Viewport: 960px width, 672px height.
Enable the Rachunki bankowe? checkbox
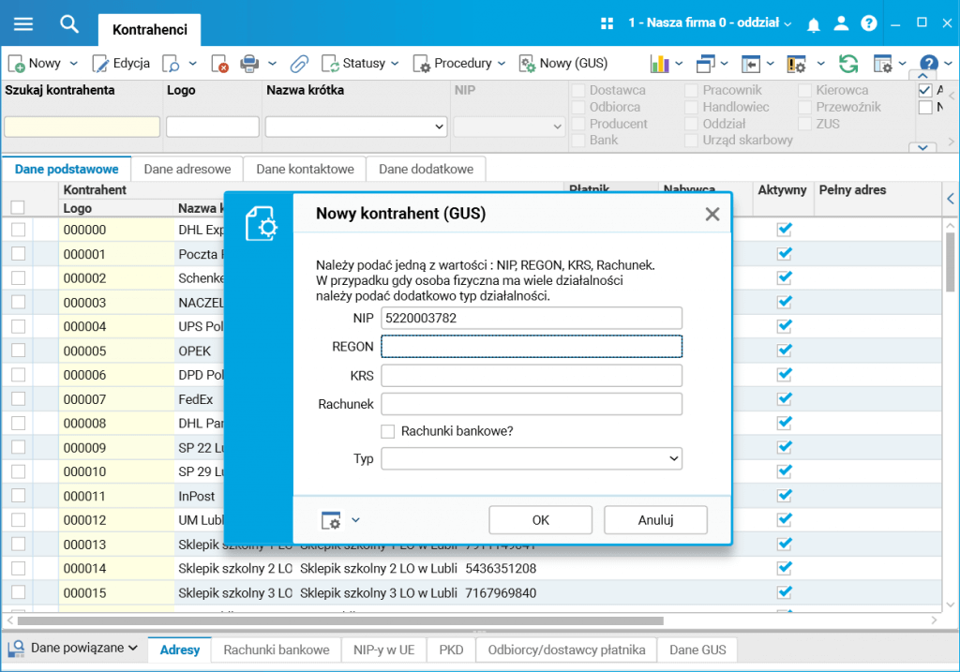point(387,431)
